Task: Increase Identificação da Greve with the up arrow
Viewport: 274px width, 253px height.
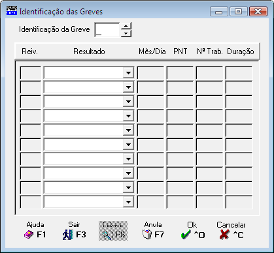Action: pyautogui.click(x=126, y=26)
